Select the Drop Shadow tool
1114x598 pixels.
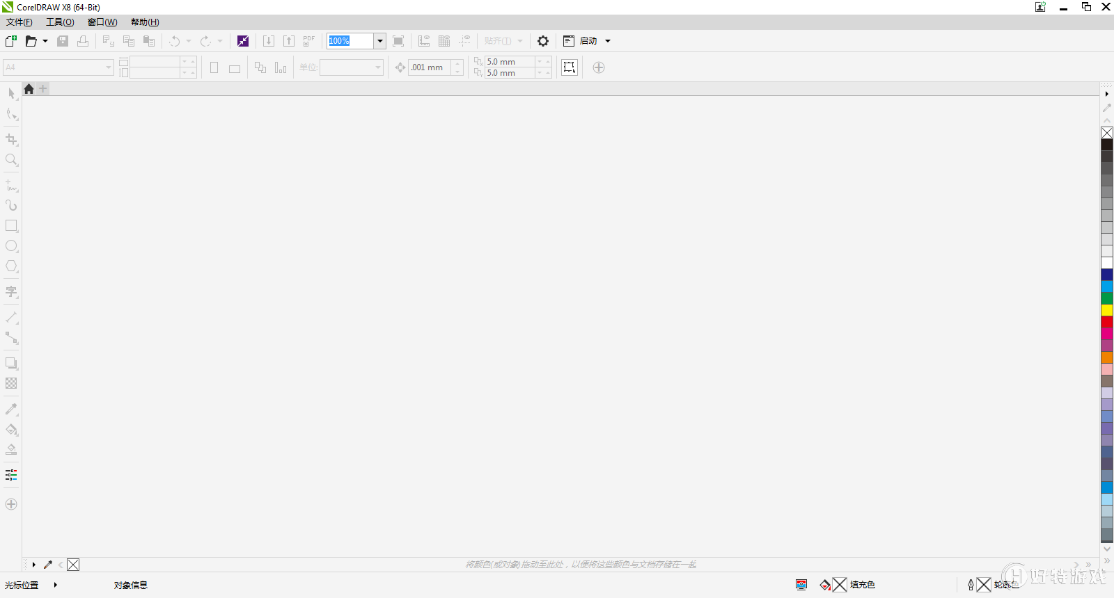pyautogui.click(x=11, y=363)
